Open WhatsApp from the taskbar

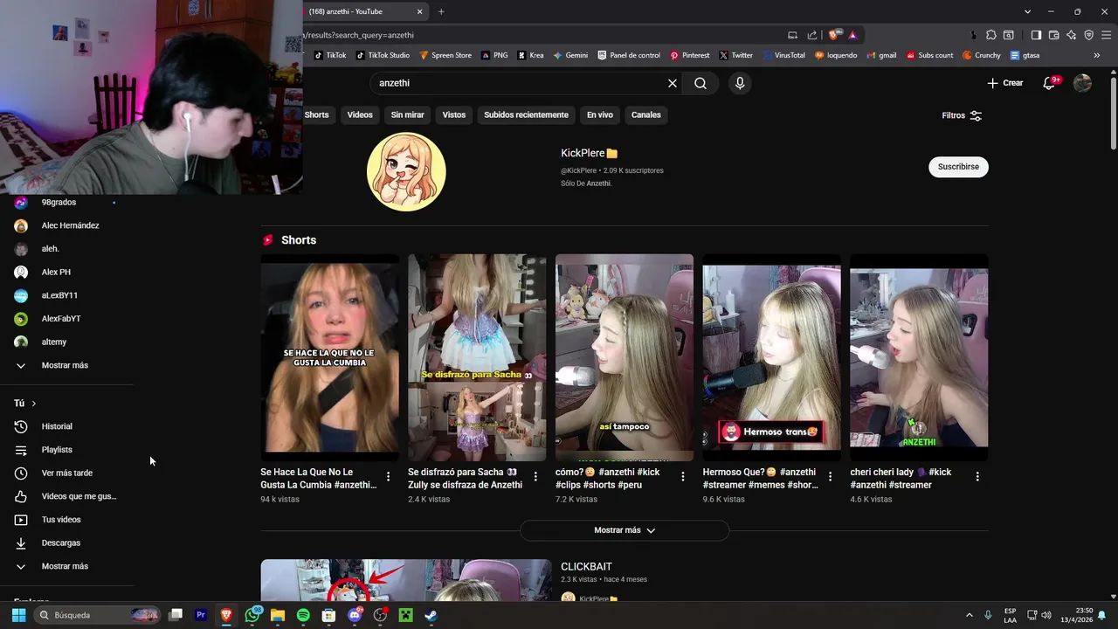click(253, 615)
